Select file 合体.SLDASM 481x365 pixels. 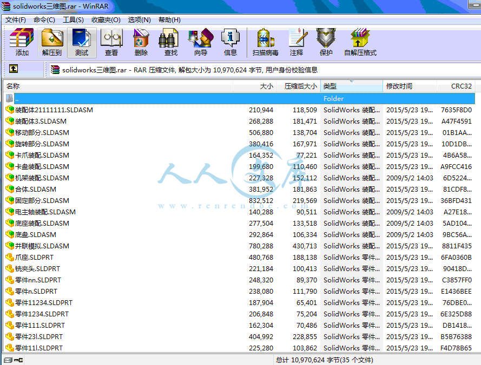(36, 189)
